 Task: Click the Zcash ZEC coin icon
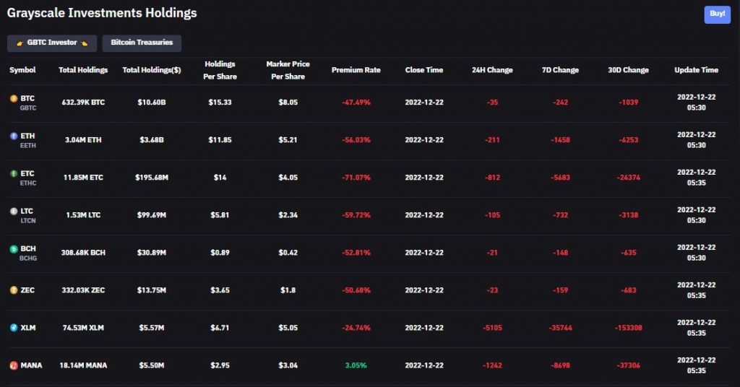13,290
